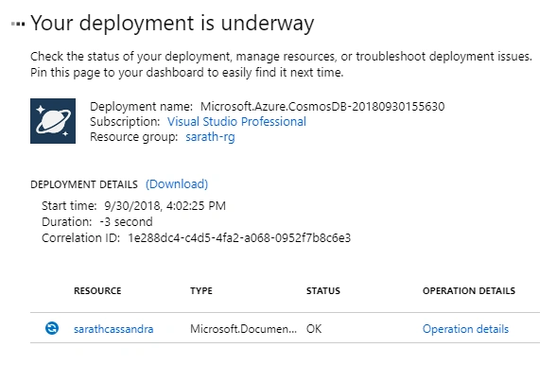Download the deployment details

(177, 184)
